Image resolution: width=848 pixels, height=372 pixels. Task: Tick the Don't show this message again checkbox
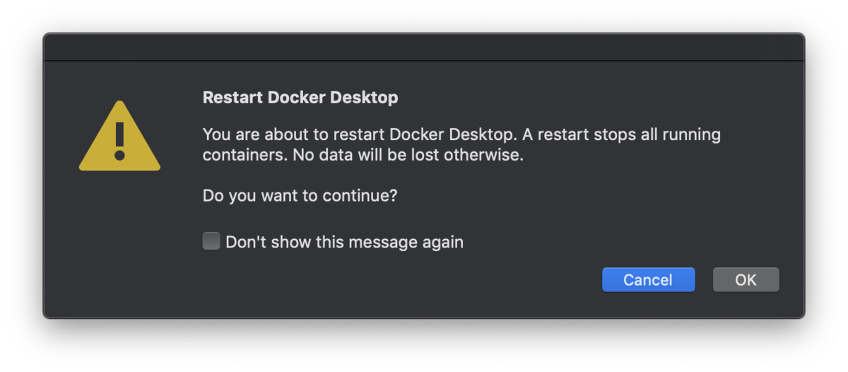click(211, 241)
